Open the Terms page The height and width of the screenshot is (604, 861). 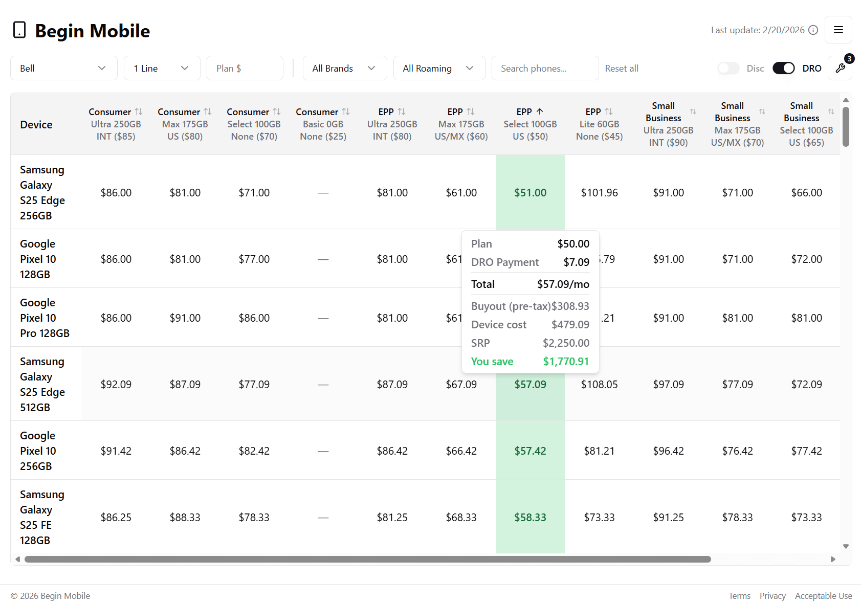coord(740,595)
